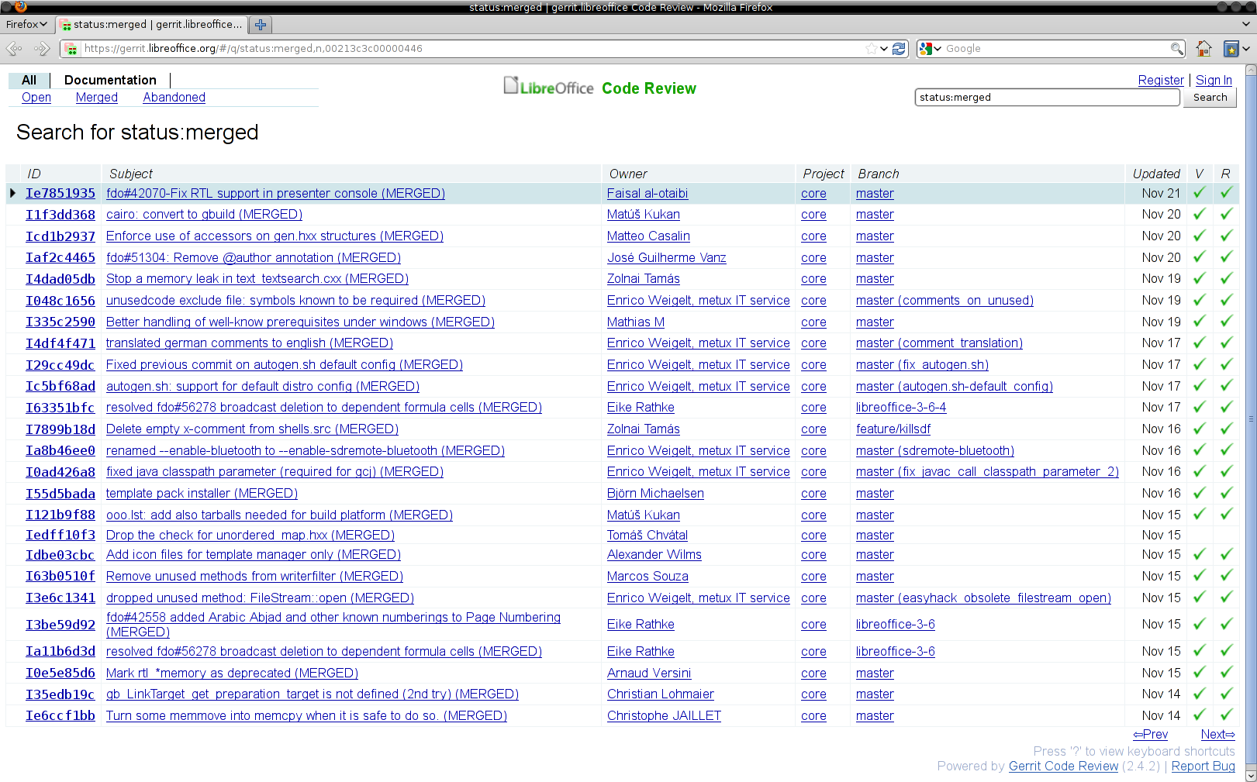
Task: Switch to the status:merged browser tab
Action: tap(153, 25)
